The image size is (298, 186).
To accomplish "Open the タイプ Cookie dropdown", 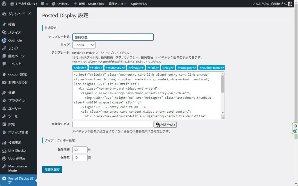I will pos(84,45).
